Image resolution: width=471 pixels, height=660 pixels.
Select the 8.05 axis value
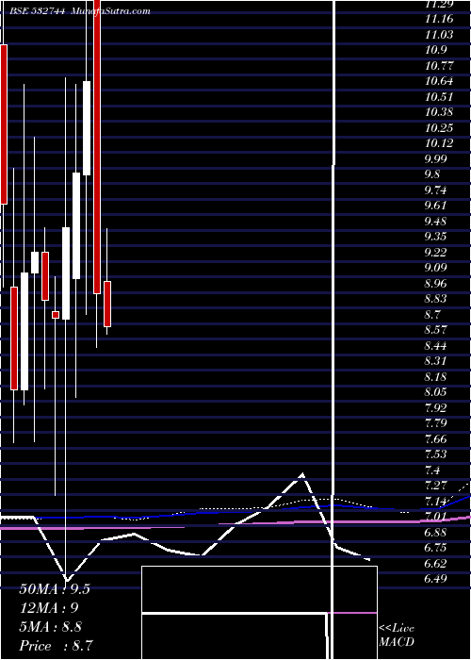pos(436,392)
